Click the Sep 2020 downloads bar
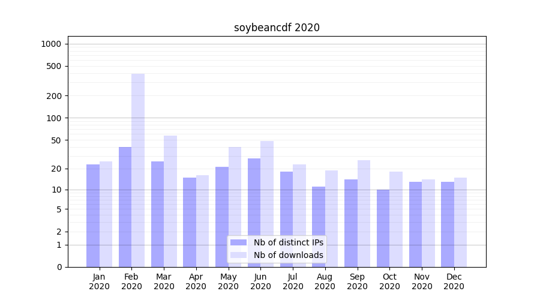 pos(364,213)
